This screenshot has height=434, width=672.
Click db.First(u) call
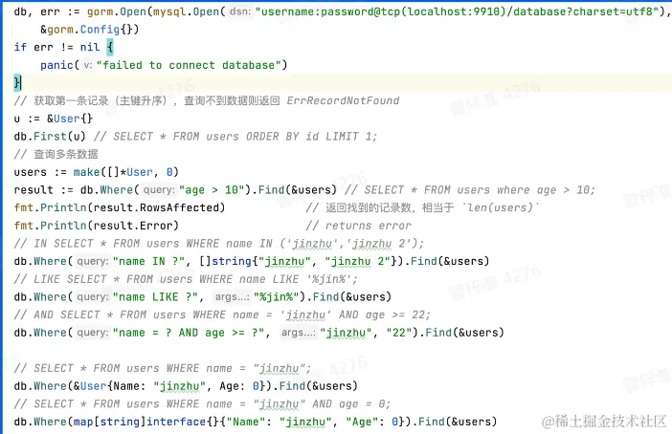click(x=50, y=136)
